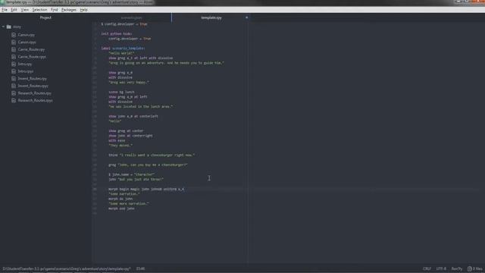Switch to the inactive tab left of template.rpy

click(131, 17)
